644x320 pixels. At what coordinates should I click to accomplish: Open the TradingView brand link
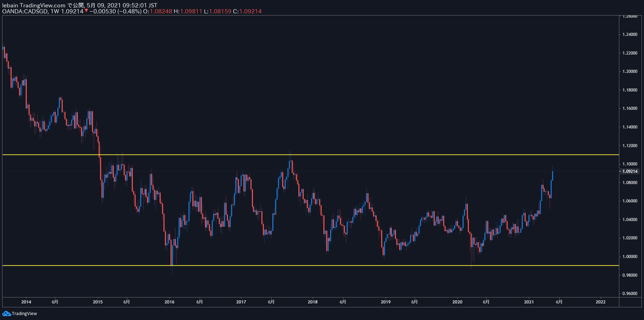click(24, 314)
